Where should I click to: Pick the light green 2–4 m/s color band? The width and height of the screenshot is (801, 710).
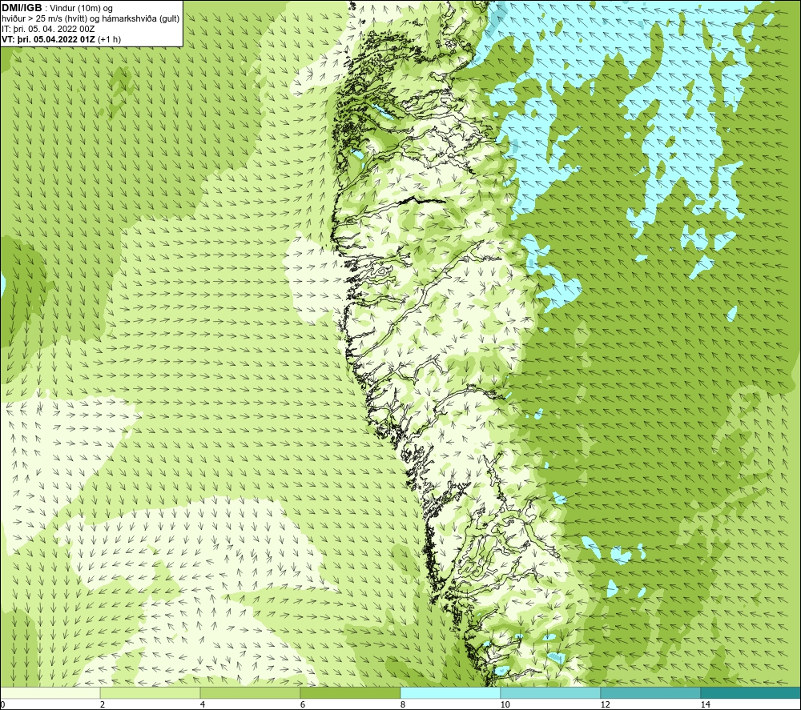[x=151, y=693]
